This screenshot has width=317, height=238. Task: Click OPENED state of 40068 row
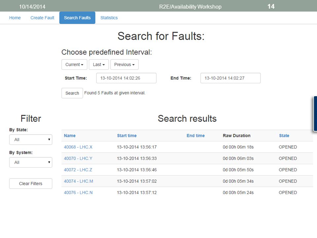pyautogui.click(x=288, y=147)
